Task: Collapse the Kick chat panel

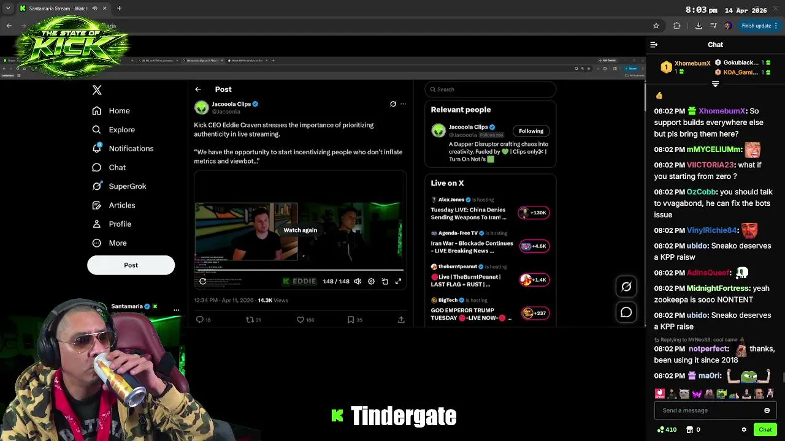Action: pyautogui.click(x=654, y=45)
